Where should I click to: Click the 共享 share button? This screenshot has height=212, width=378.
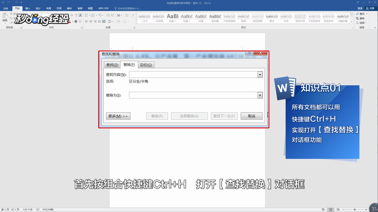coord(372,9)
